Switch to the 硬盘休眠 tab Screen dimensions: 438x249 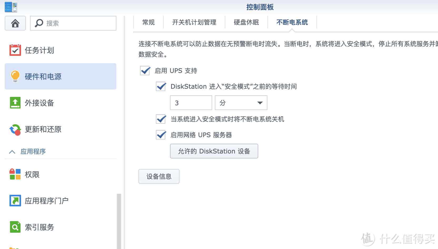[x=246, y=22]
